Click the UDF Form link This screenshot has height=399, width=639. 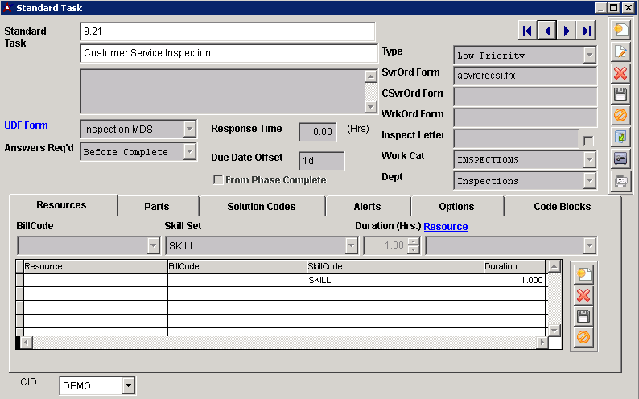(26, 125)
